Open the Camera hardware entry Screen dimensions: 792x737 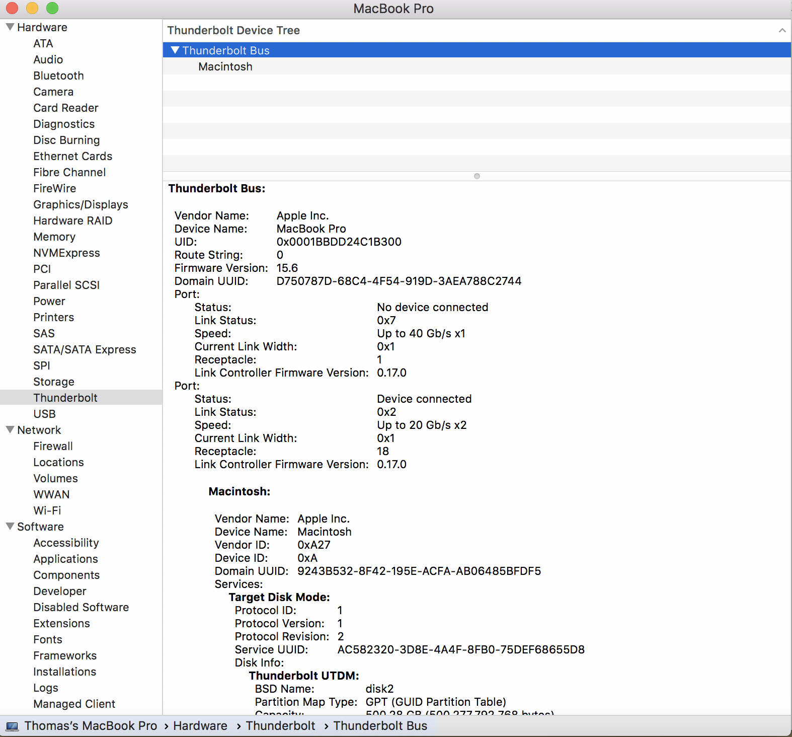(53, 92)
